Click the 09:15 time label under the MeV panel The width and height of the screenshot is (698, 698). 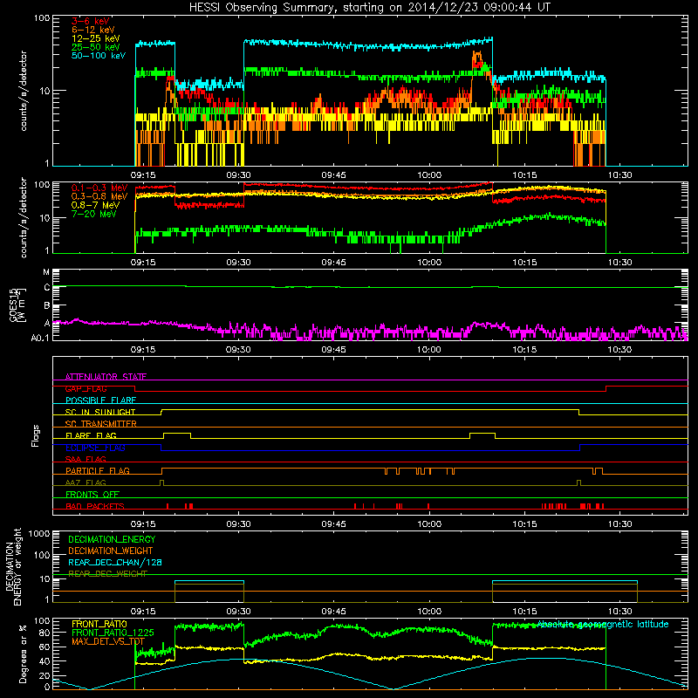click(x=143, y=263)
